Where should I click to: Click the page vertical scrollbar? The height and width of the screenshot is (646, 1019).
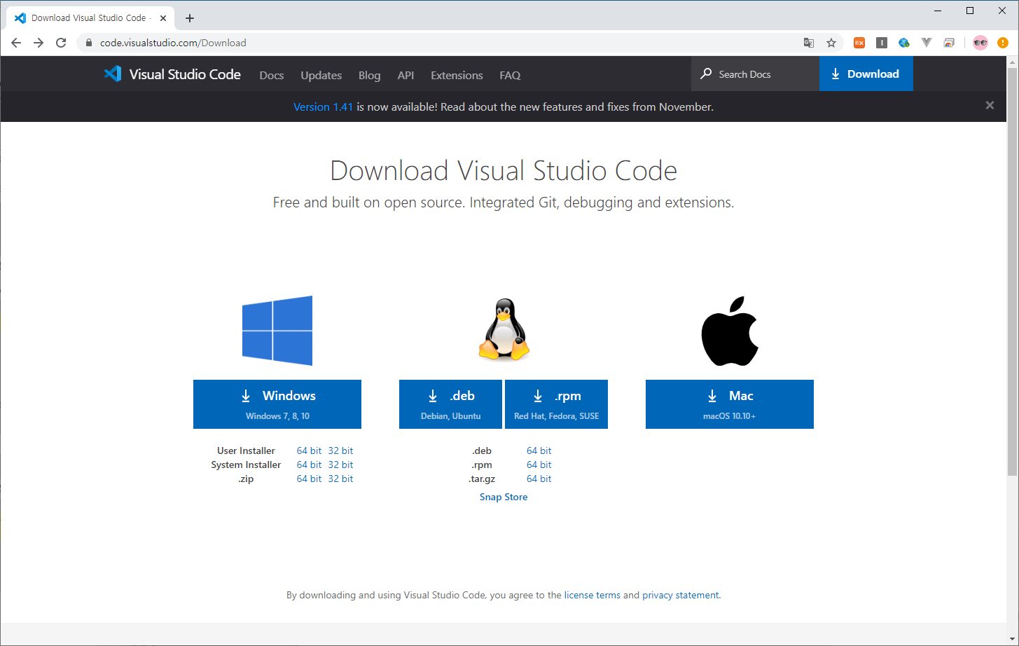pos(1013,273)
